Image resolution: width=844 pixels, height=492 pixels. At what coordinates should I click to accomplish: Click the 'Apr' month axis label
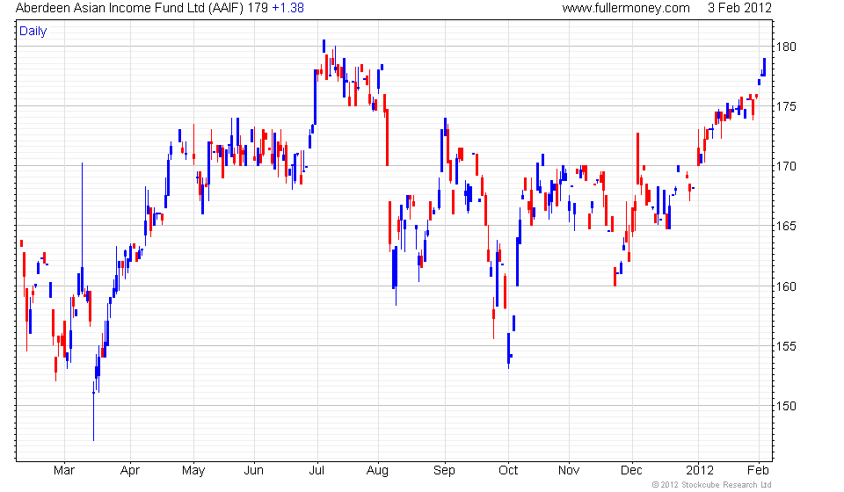pyautogui.click(x=130, y=471)
